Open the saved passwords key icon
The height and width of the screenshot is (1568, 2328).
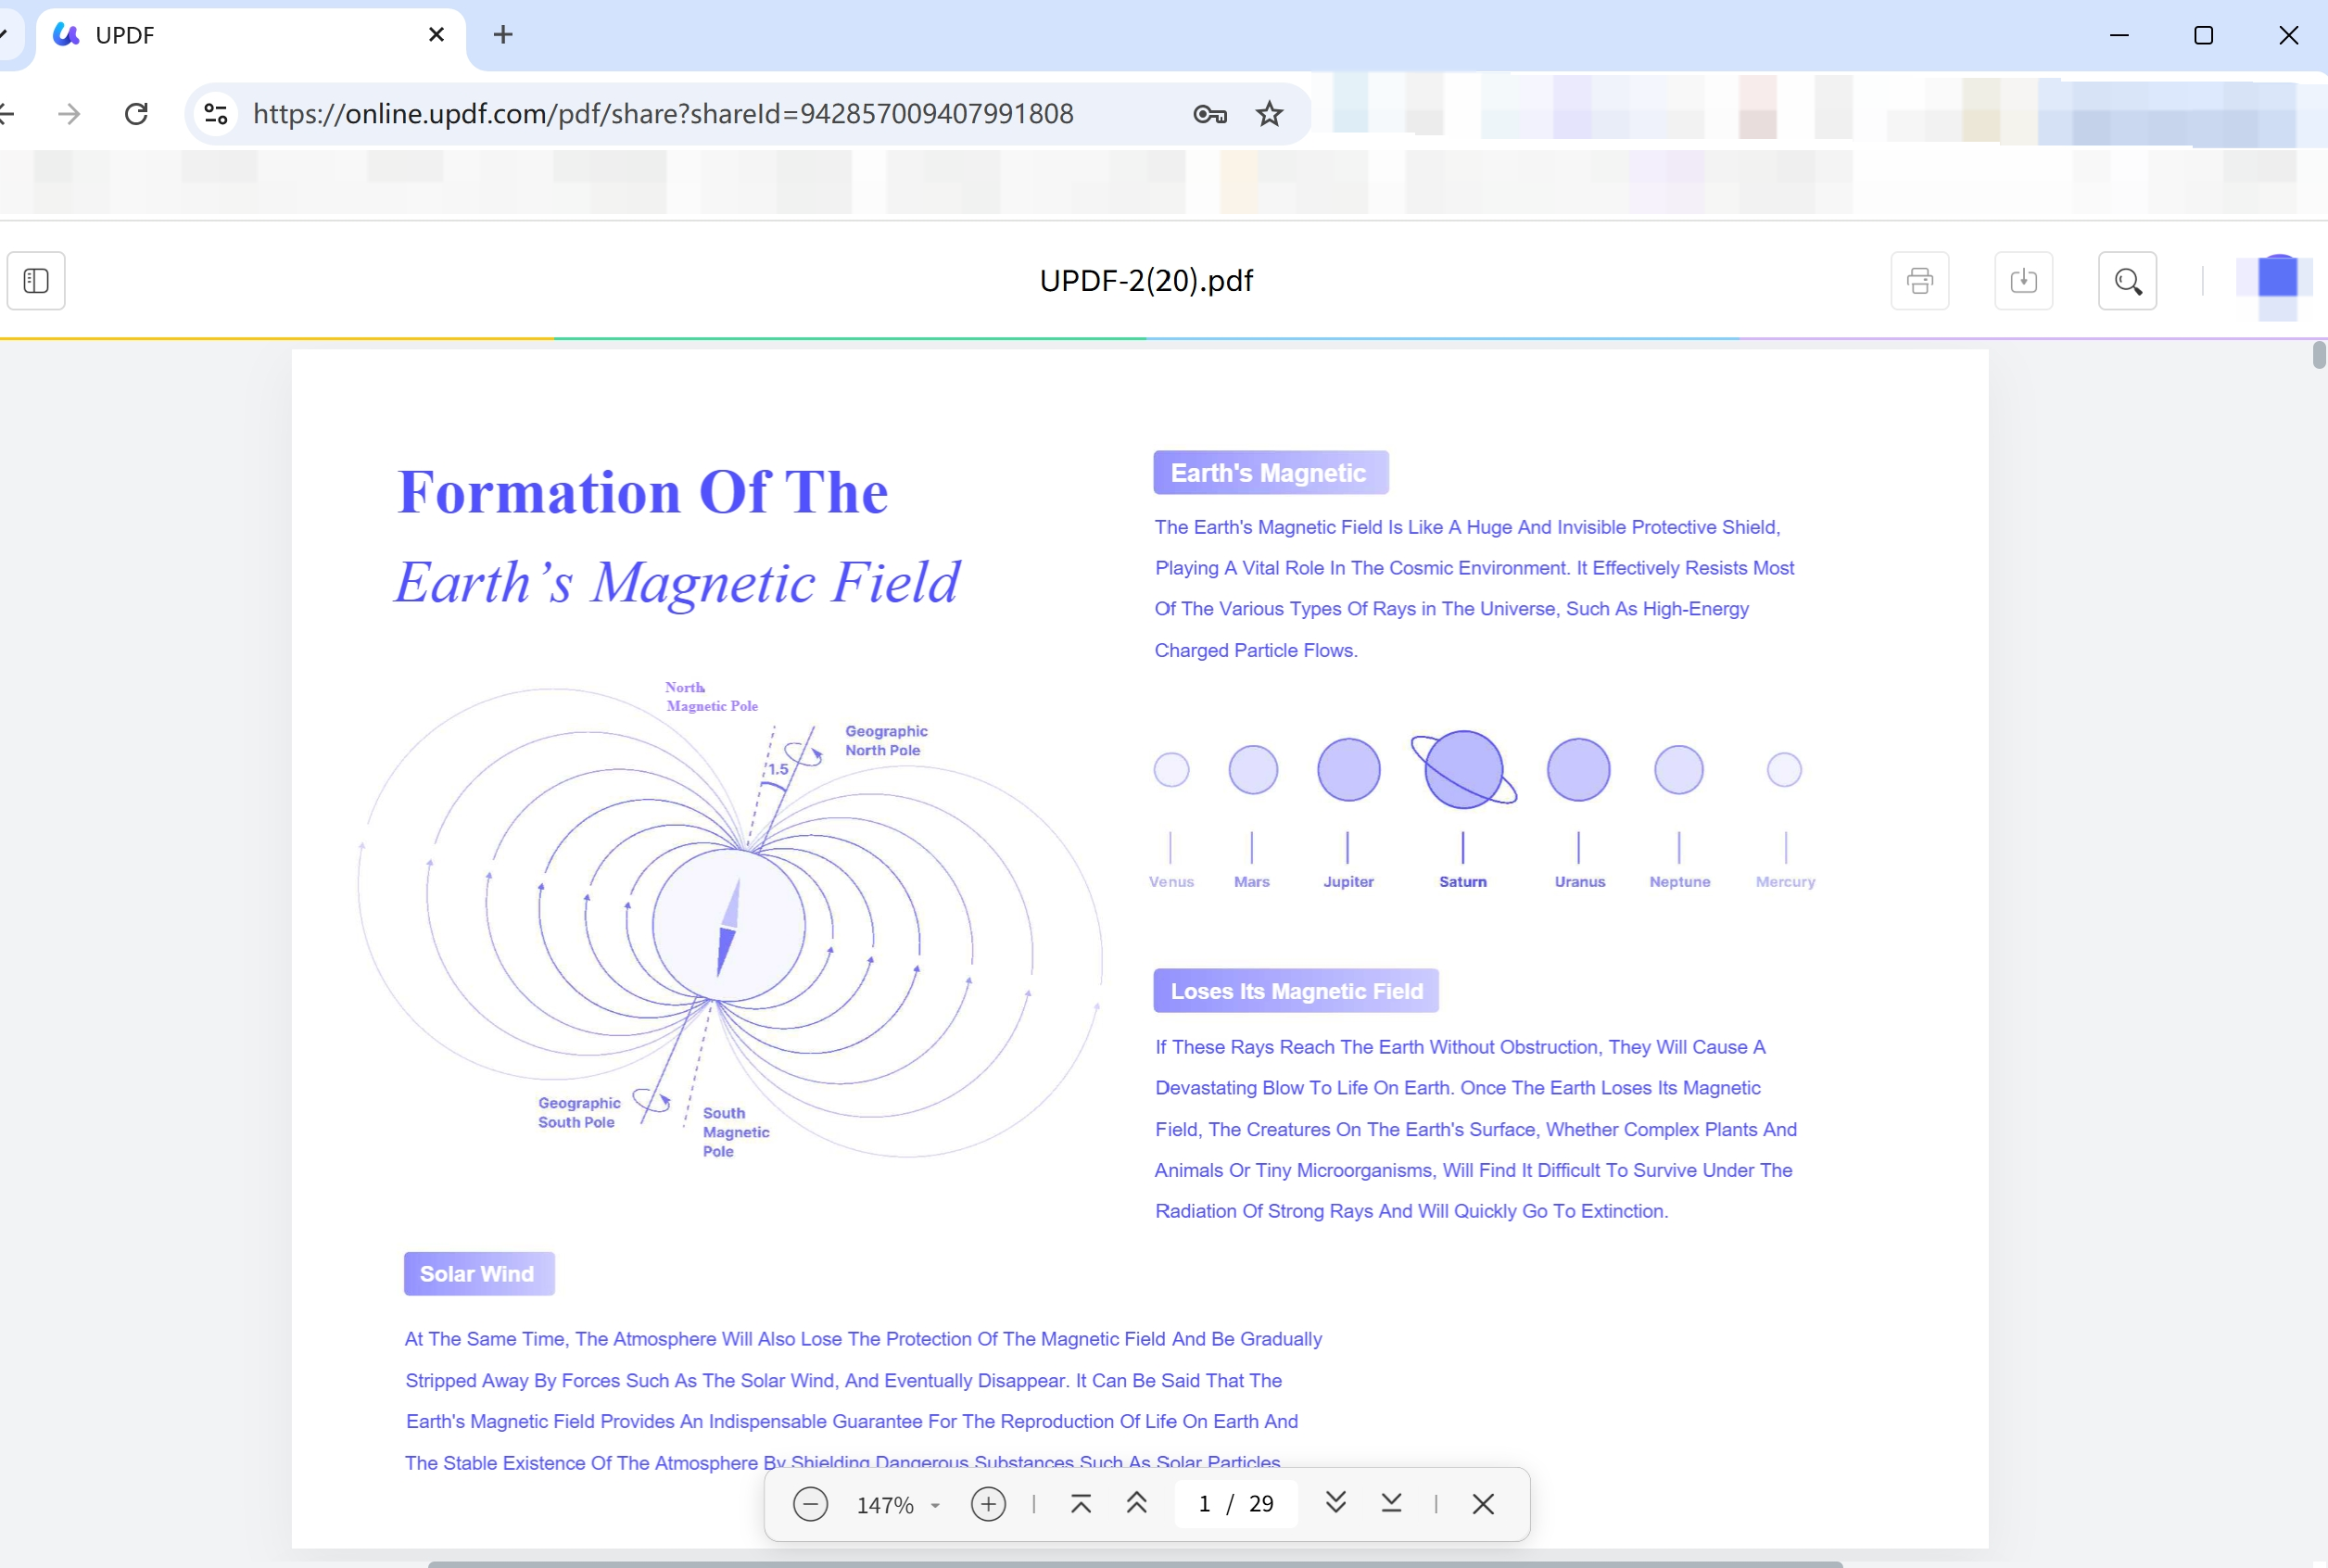tap(1210, 114)
